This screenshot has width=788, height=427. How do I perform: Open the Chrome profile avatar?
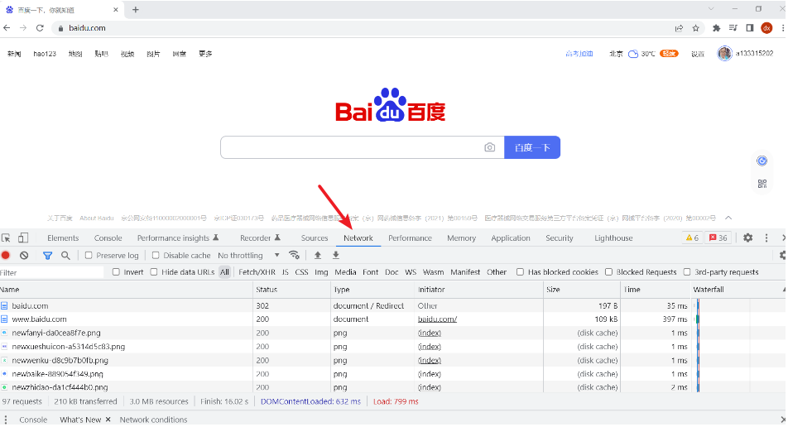coord(766,28)
